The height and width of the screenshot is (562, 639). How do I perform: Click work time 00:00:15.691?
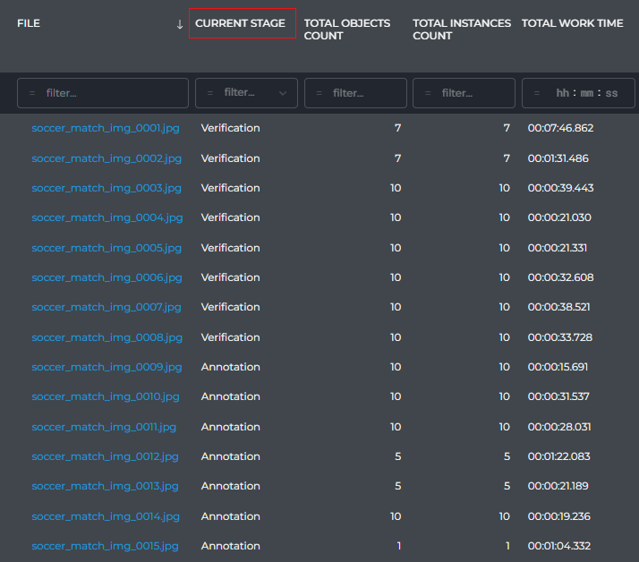point(558,367)
